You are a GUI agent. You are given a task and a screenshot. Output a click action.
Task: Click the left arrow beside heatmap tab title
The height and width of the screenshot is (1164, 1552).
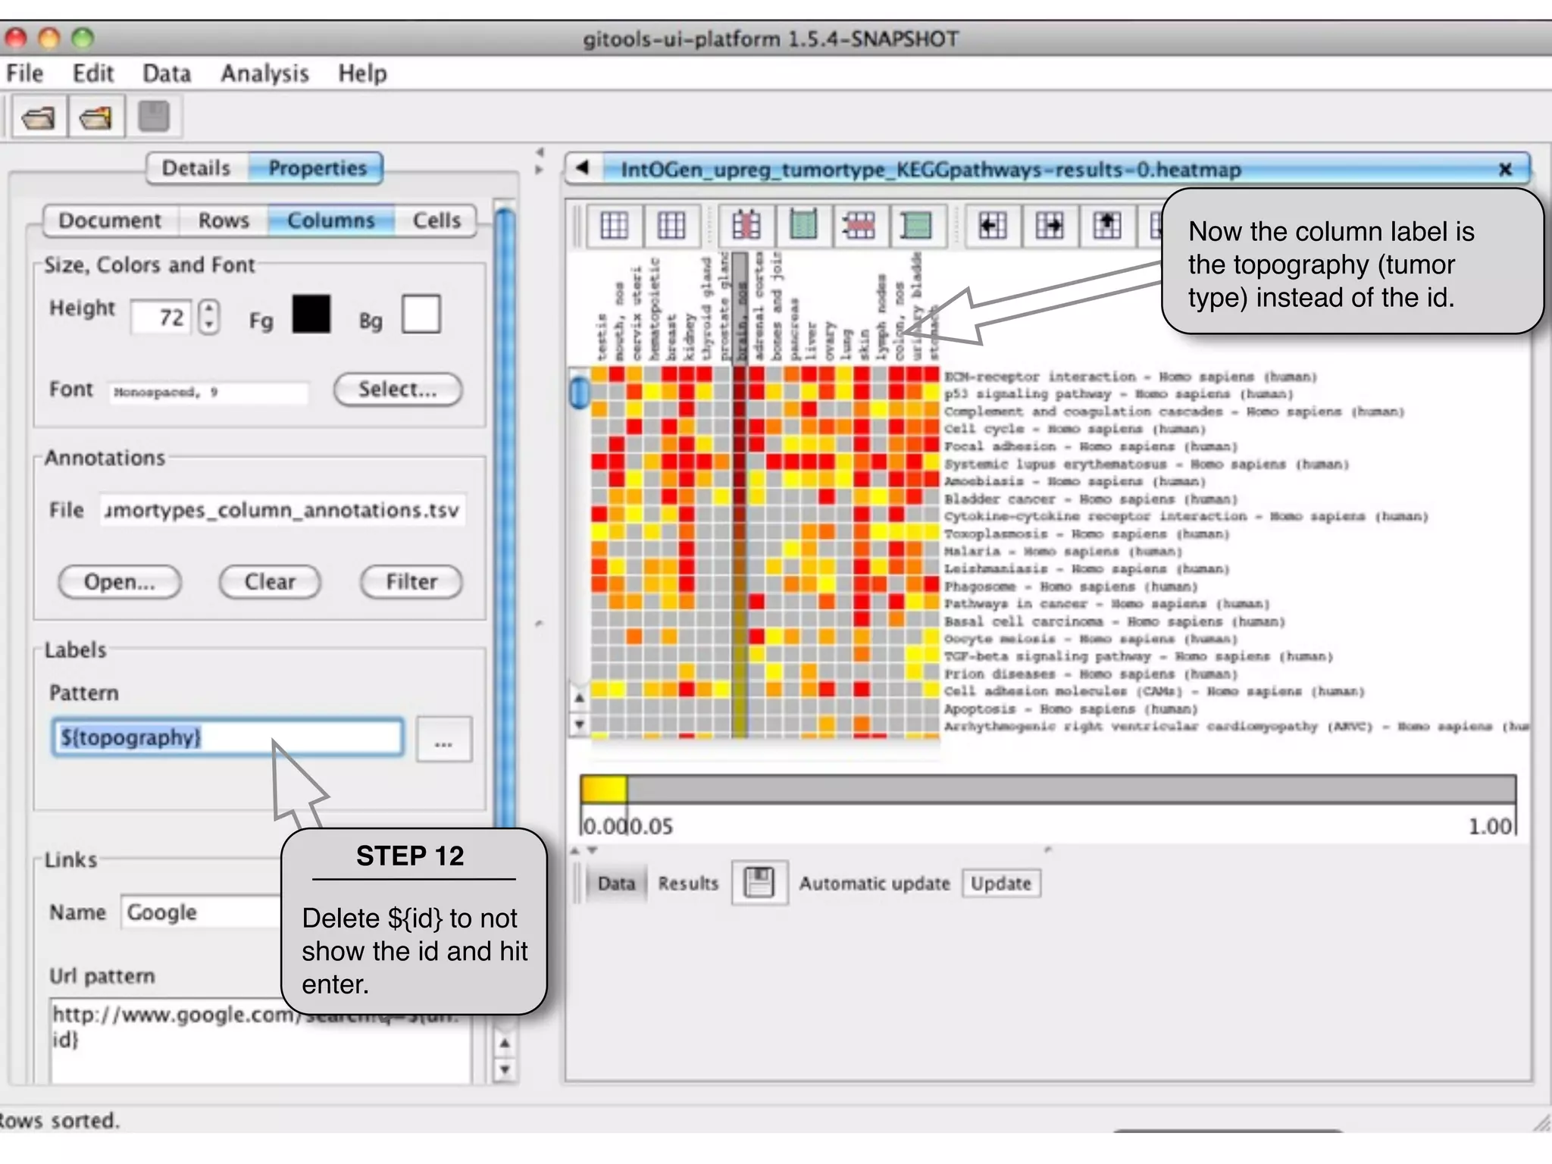[582, 168]
